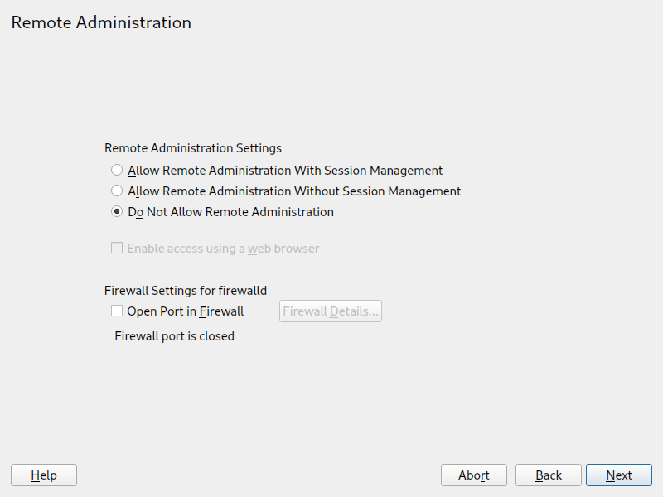This screenshot has width=663, height=497.
Task: Click the 'Without Session Management' option label text
Action: pyautogui.click(x=294, y=191)
